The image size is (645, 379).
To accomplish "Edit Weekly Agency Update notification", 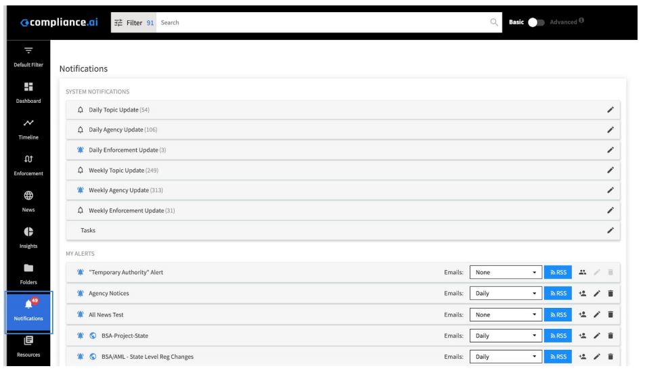I will [610, 190].
